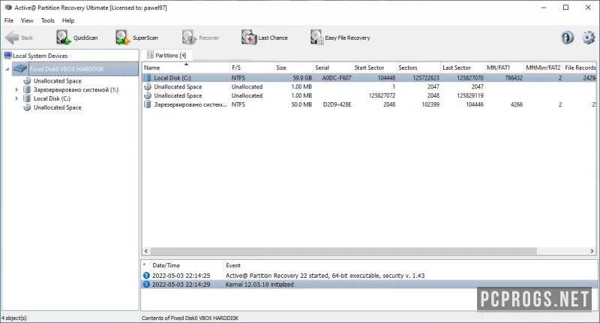This screenshot has width=600, height=323.
Task: Click the 50.0 MB size cell
Action: tap(301, 104)
